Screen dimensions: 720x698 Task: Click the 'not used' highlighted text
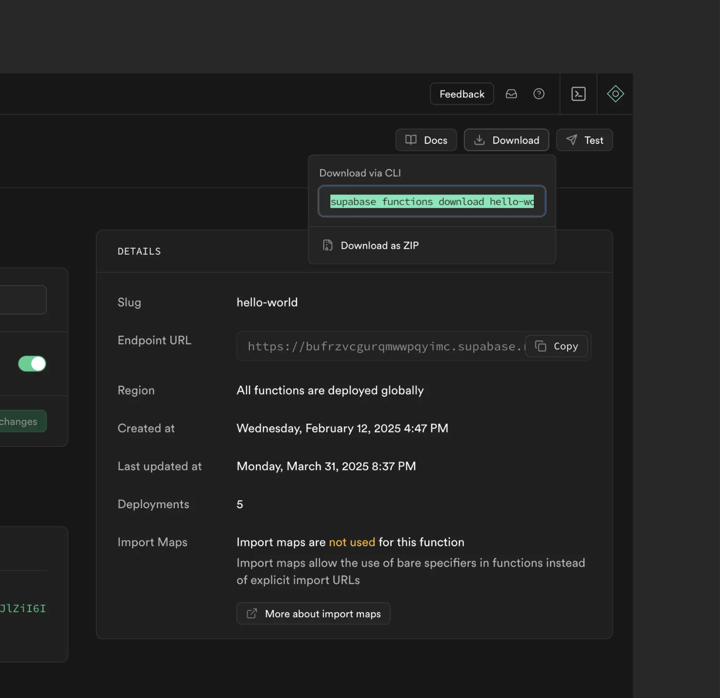coord(352,542)
